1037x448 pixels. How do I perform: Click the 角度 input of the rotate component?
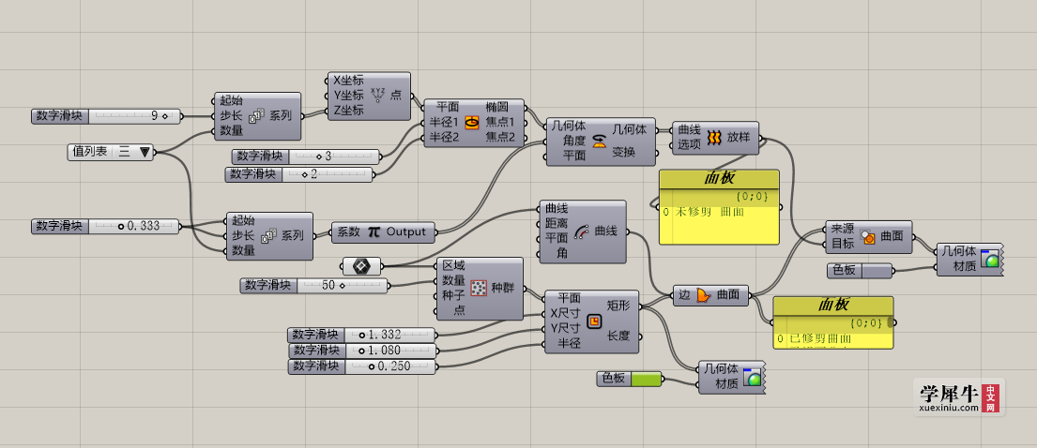[574, 141]
